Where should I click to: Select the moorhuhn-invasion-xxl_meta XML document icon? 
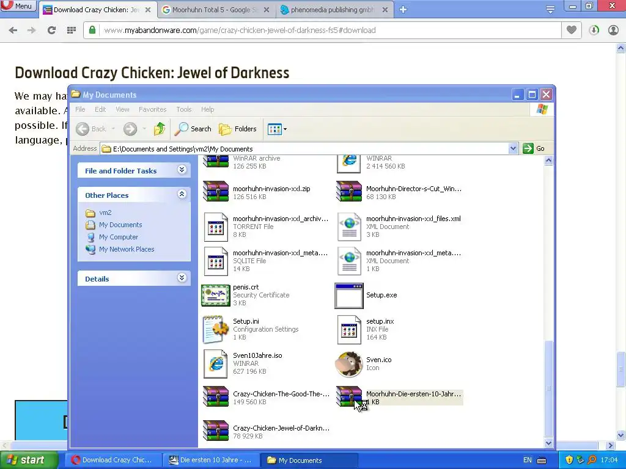pos(349,261)
